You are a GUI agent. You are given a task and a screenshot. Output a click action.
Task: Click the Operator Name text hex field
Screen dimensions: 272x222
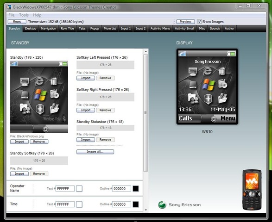point(65,189)
